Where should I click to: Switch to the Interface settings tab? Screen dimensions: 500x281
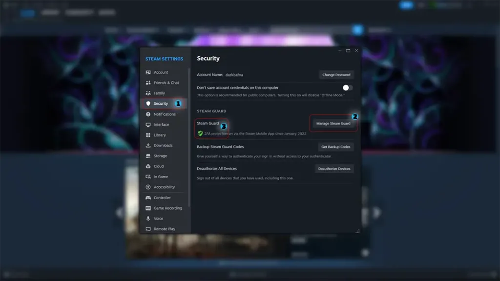click(161, 125)
